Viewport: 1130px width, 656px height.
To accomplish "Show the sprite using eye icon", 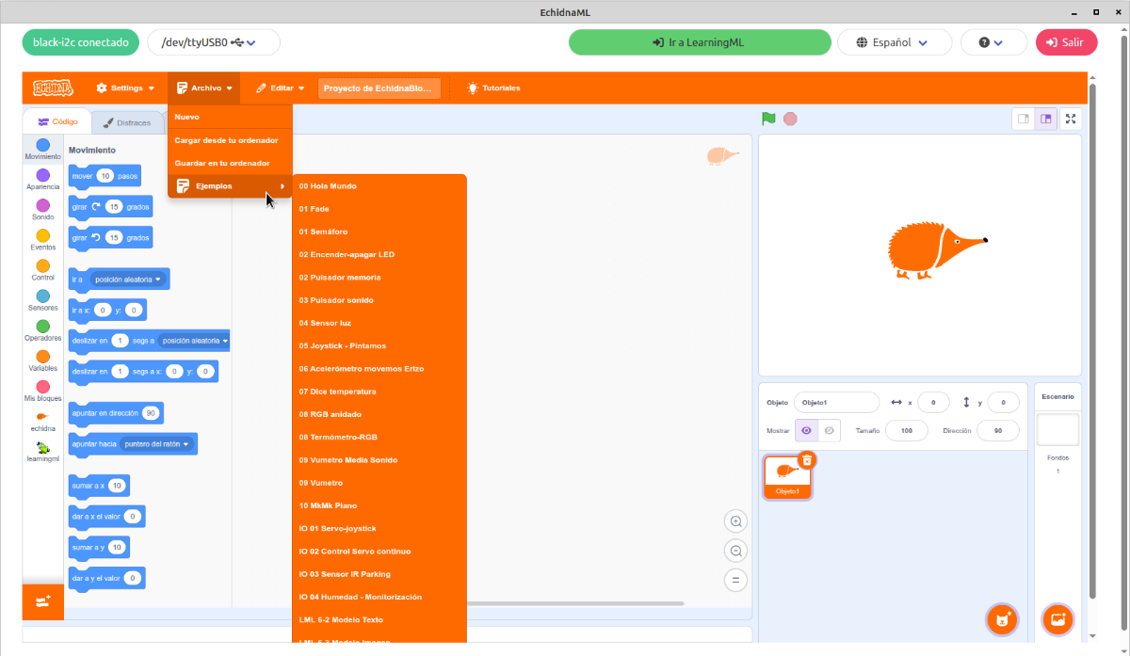I will click(806, 430).
